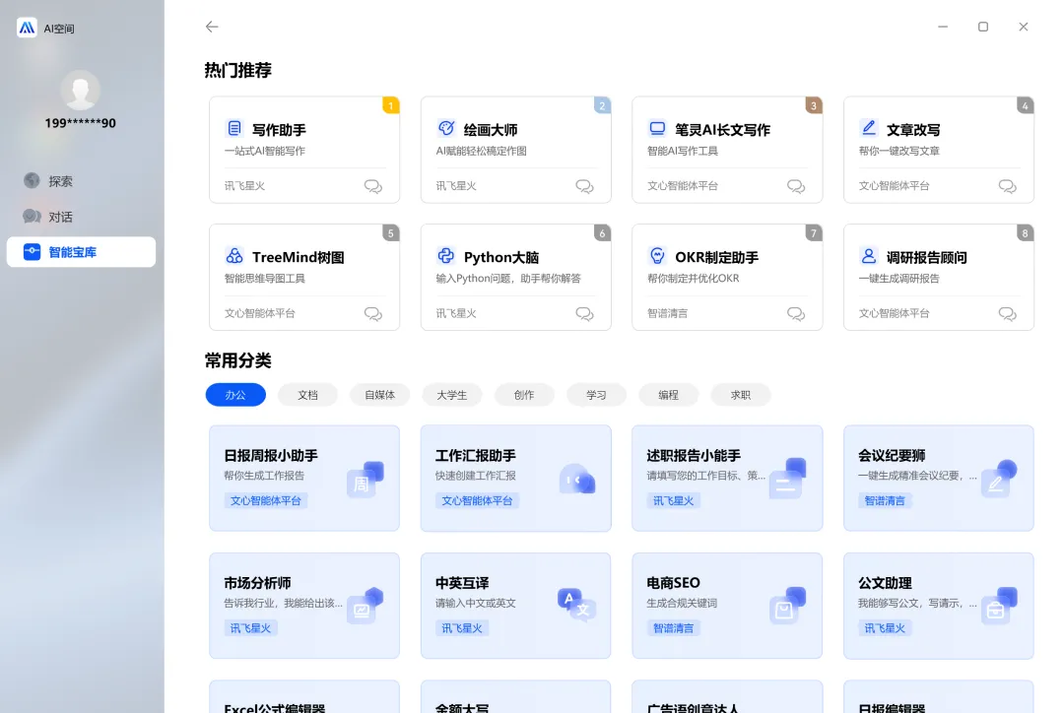Viewport: 1064px width, 713px height.
Task: Click the 调研报告顾问 person icon
Action: [x=869, y=256]
